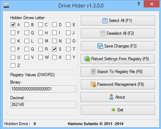The width and height of the screenshot is (161, 129).
Task: Tick the J drive checkbox
Action: point(68,33)
